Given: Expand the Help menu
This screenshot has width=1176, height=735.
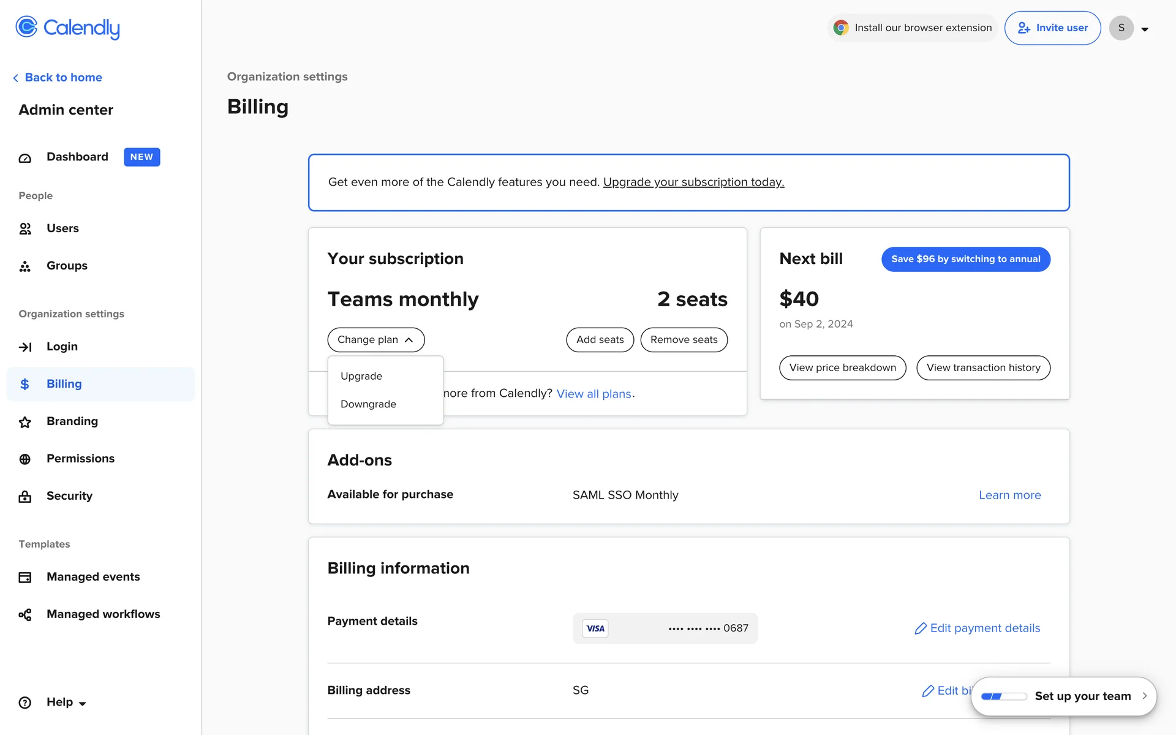Looking at the screenshot, I should (66, 703).
